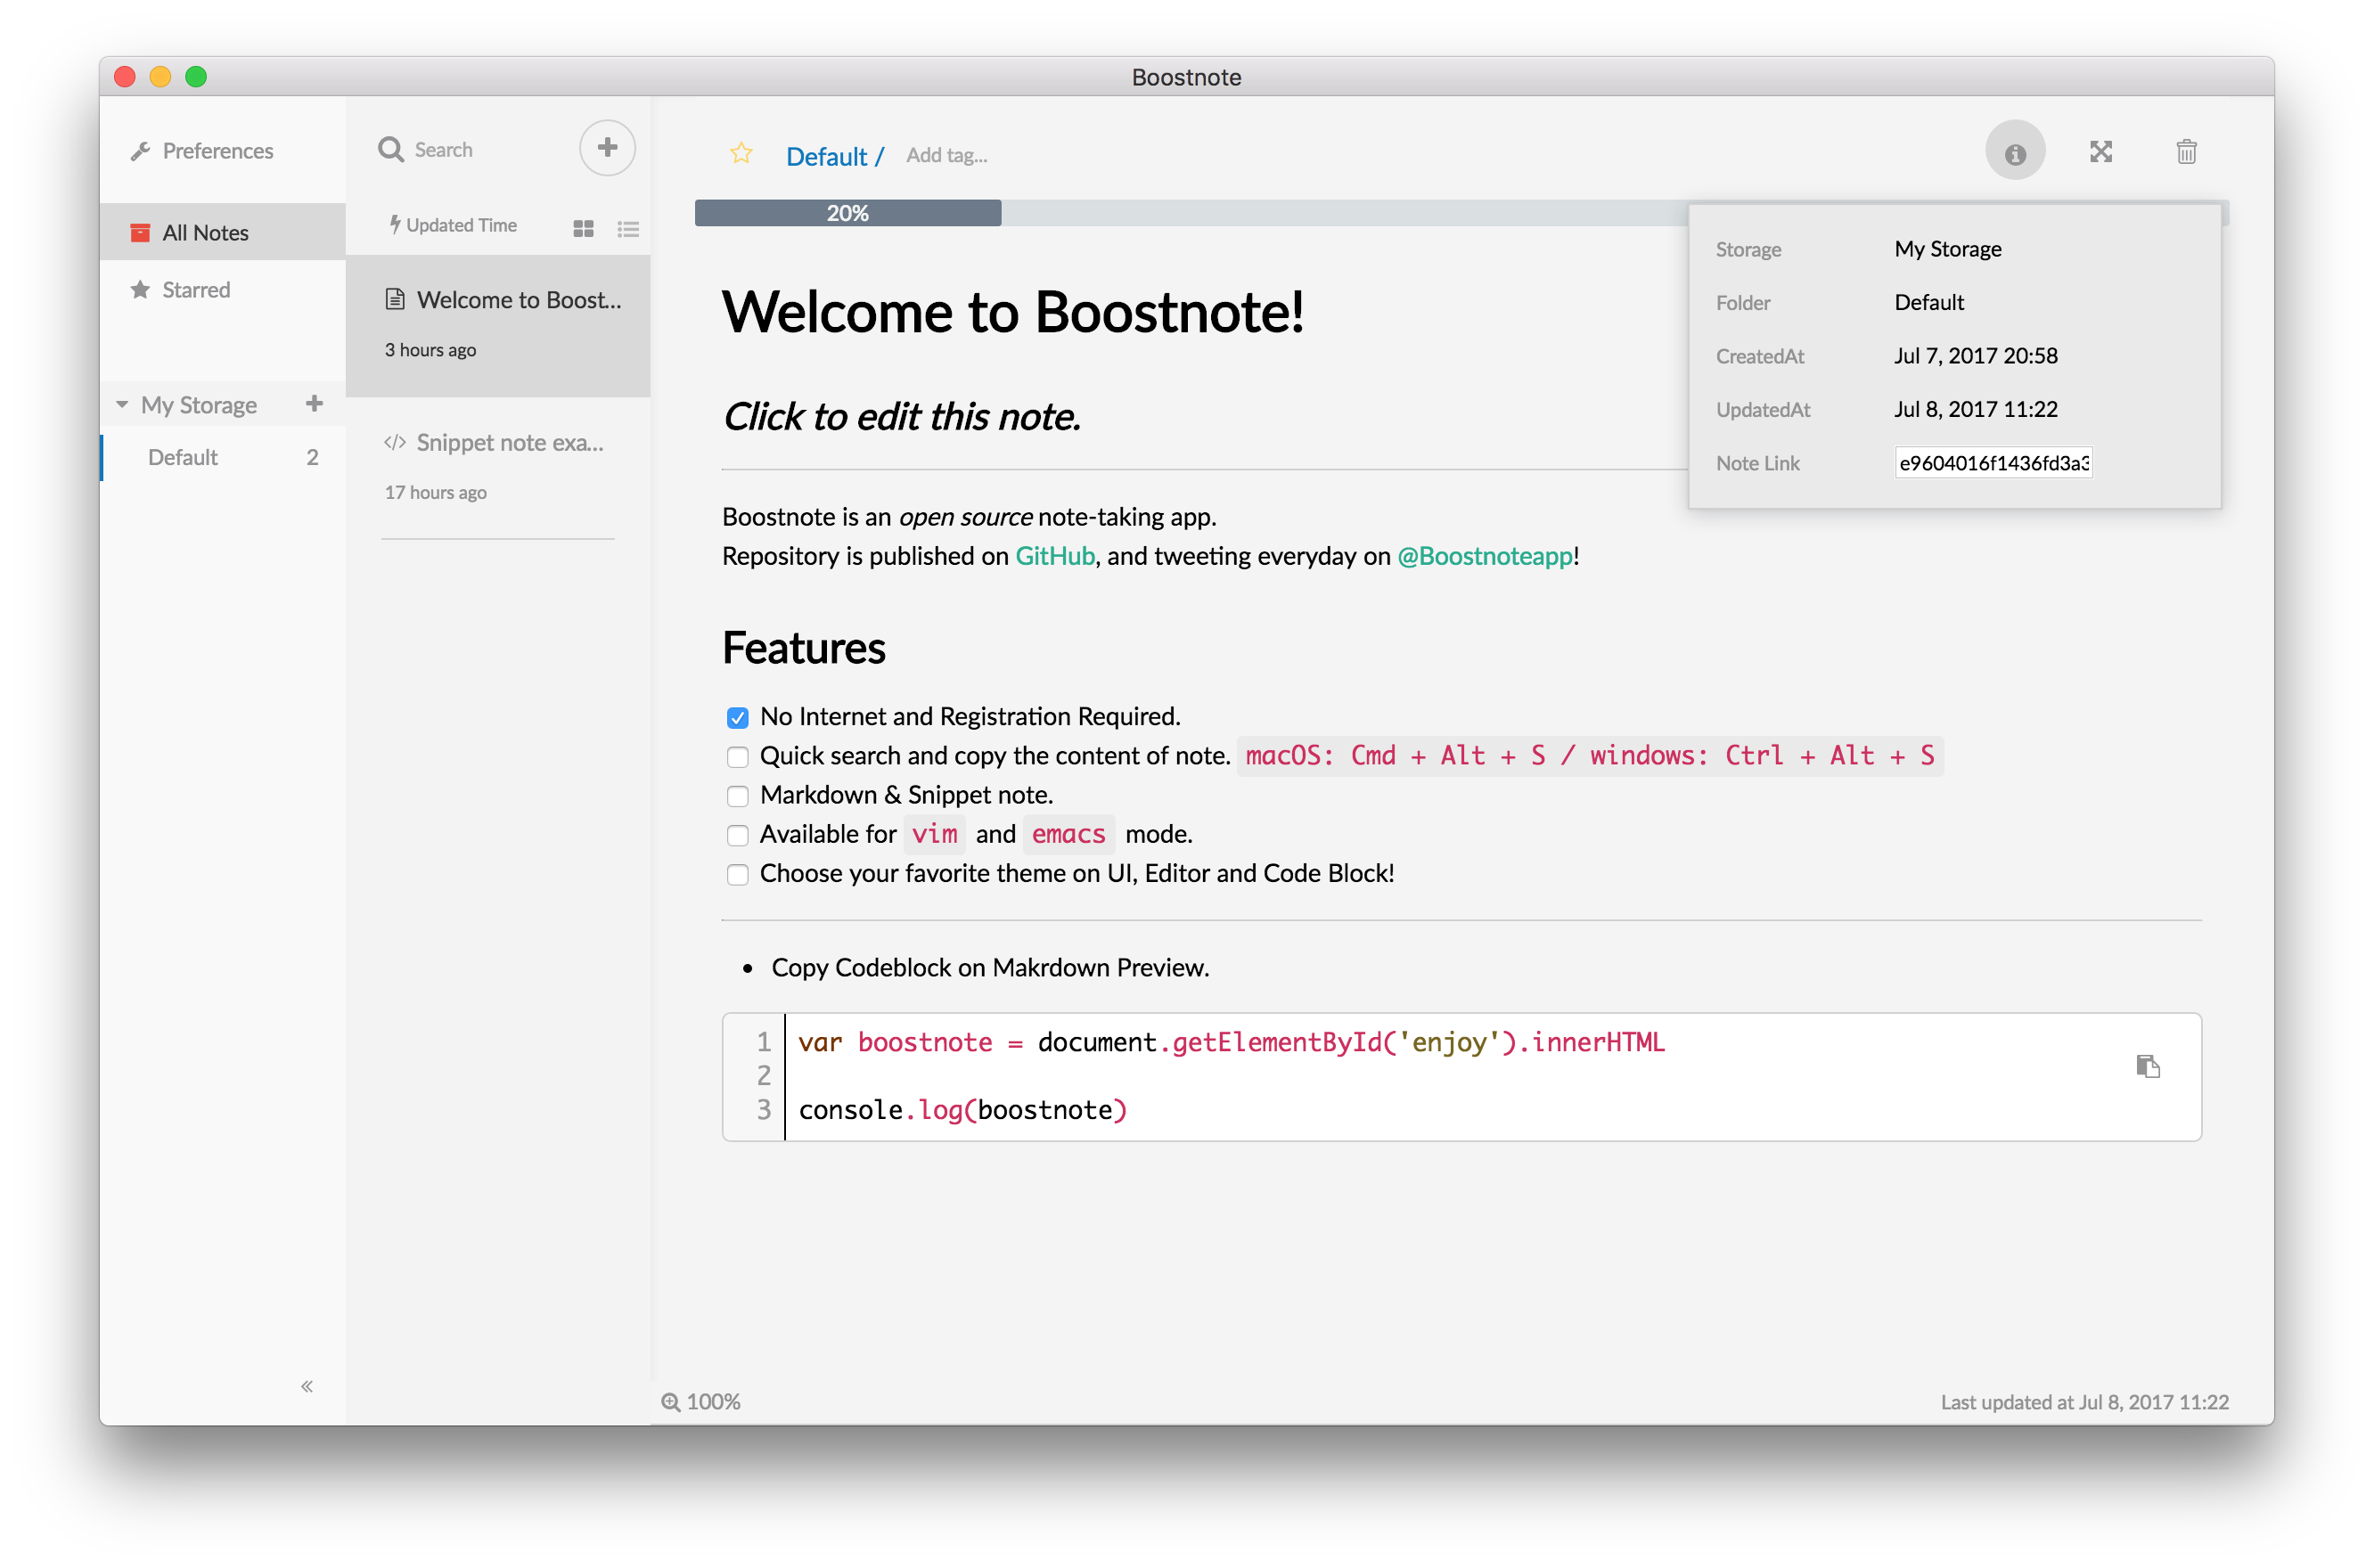Click the star icon to favorite note
Screen dimensions: 2374x1568
[x=741, y=153]
